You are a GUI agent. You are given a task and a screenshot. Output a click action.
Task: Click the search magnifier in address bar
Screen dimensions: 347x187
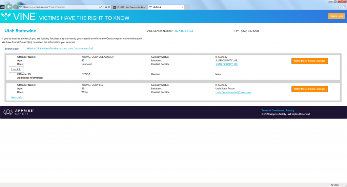click(x=101, y=7)
